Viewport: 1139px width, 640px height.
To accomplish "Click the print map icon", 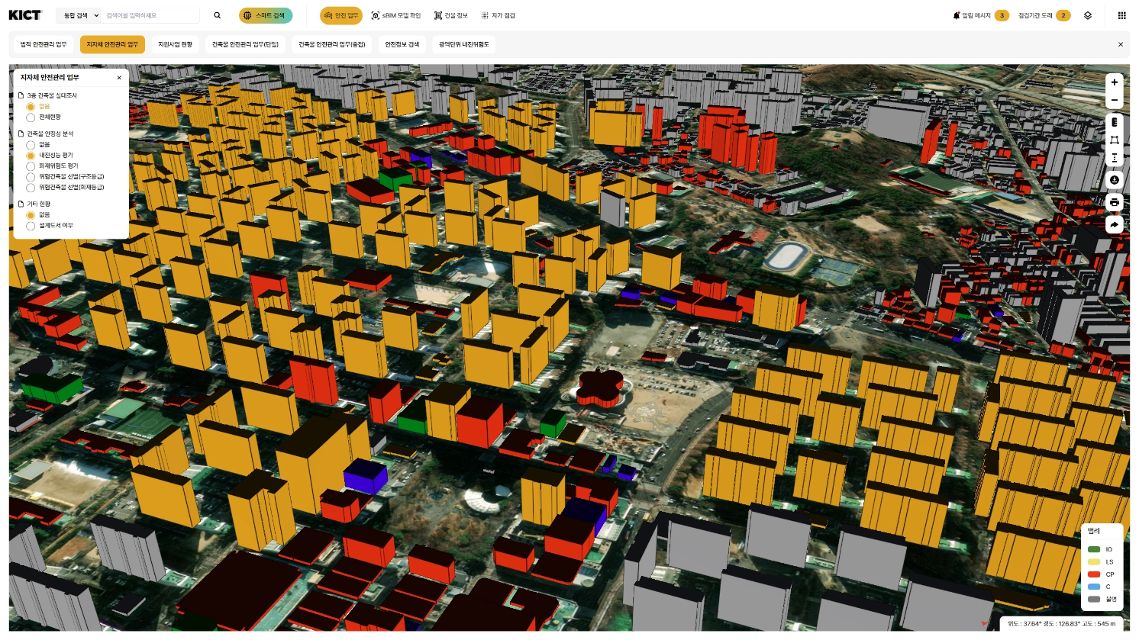I will click(1115, 202).
